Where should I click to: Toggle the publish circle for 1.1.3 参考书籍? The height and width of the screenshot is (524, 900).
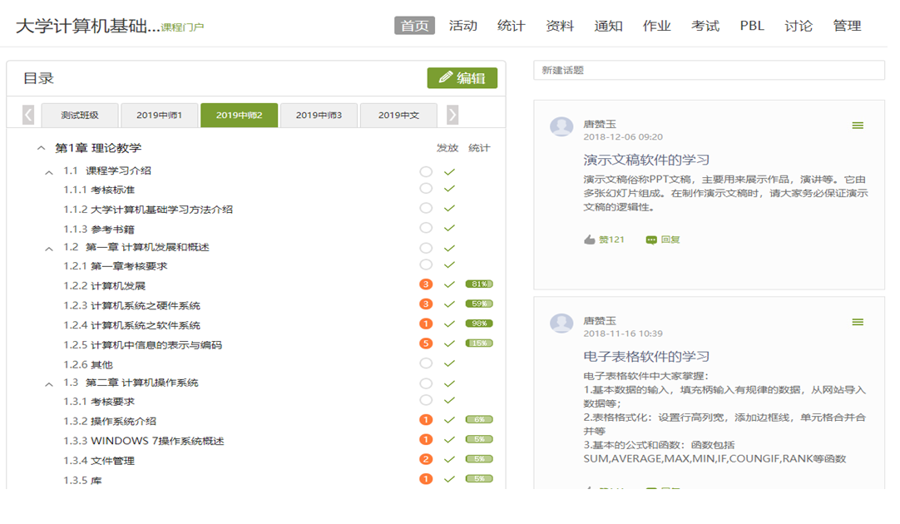tap(426, 228)
